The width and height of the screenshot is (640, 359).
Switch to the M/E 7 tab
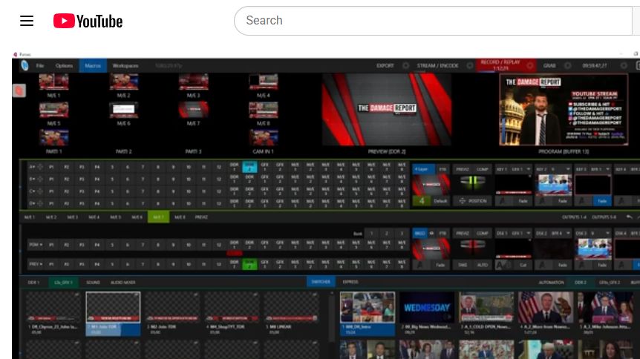(158, 217)
